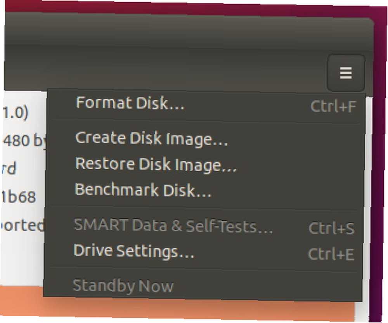
Task: Click the partially visible "orted" text
Action: point(22,226)
